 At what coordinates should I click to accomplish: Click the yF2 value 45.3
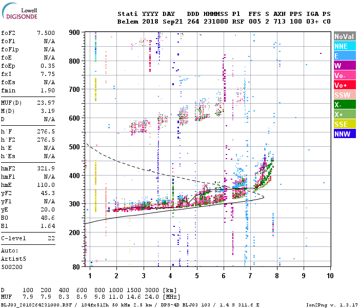coord(48,193)
